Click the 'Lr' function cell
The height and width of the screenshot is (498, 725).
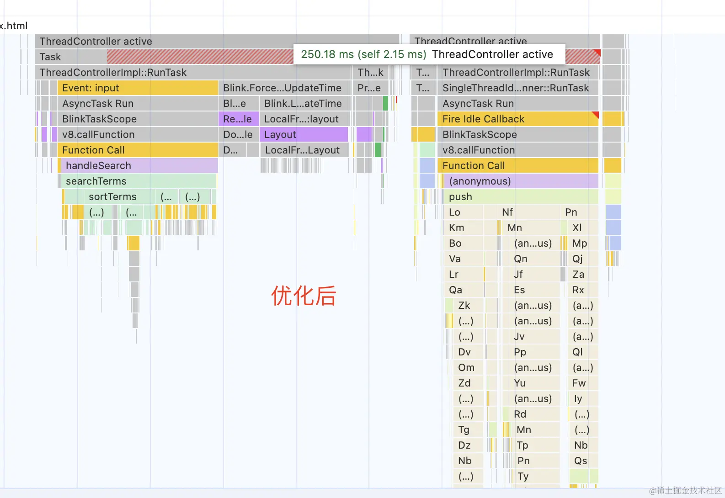click(464, 274)
